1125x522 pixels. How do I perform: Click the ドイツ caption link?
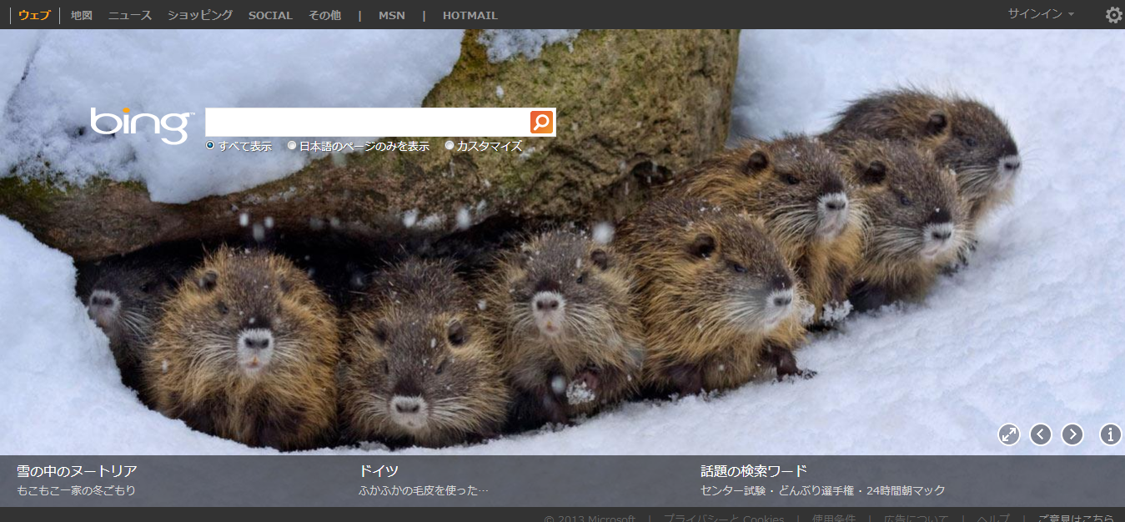(379, 471)
